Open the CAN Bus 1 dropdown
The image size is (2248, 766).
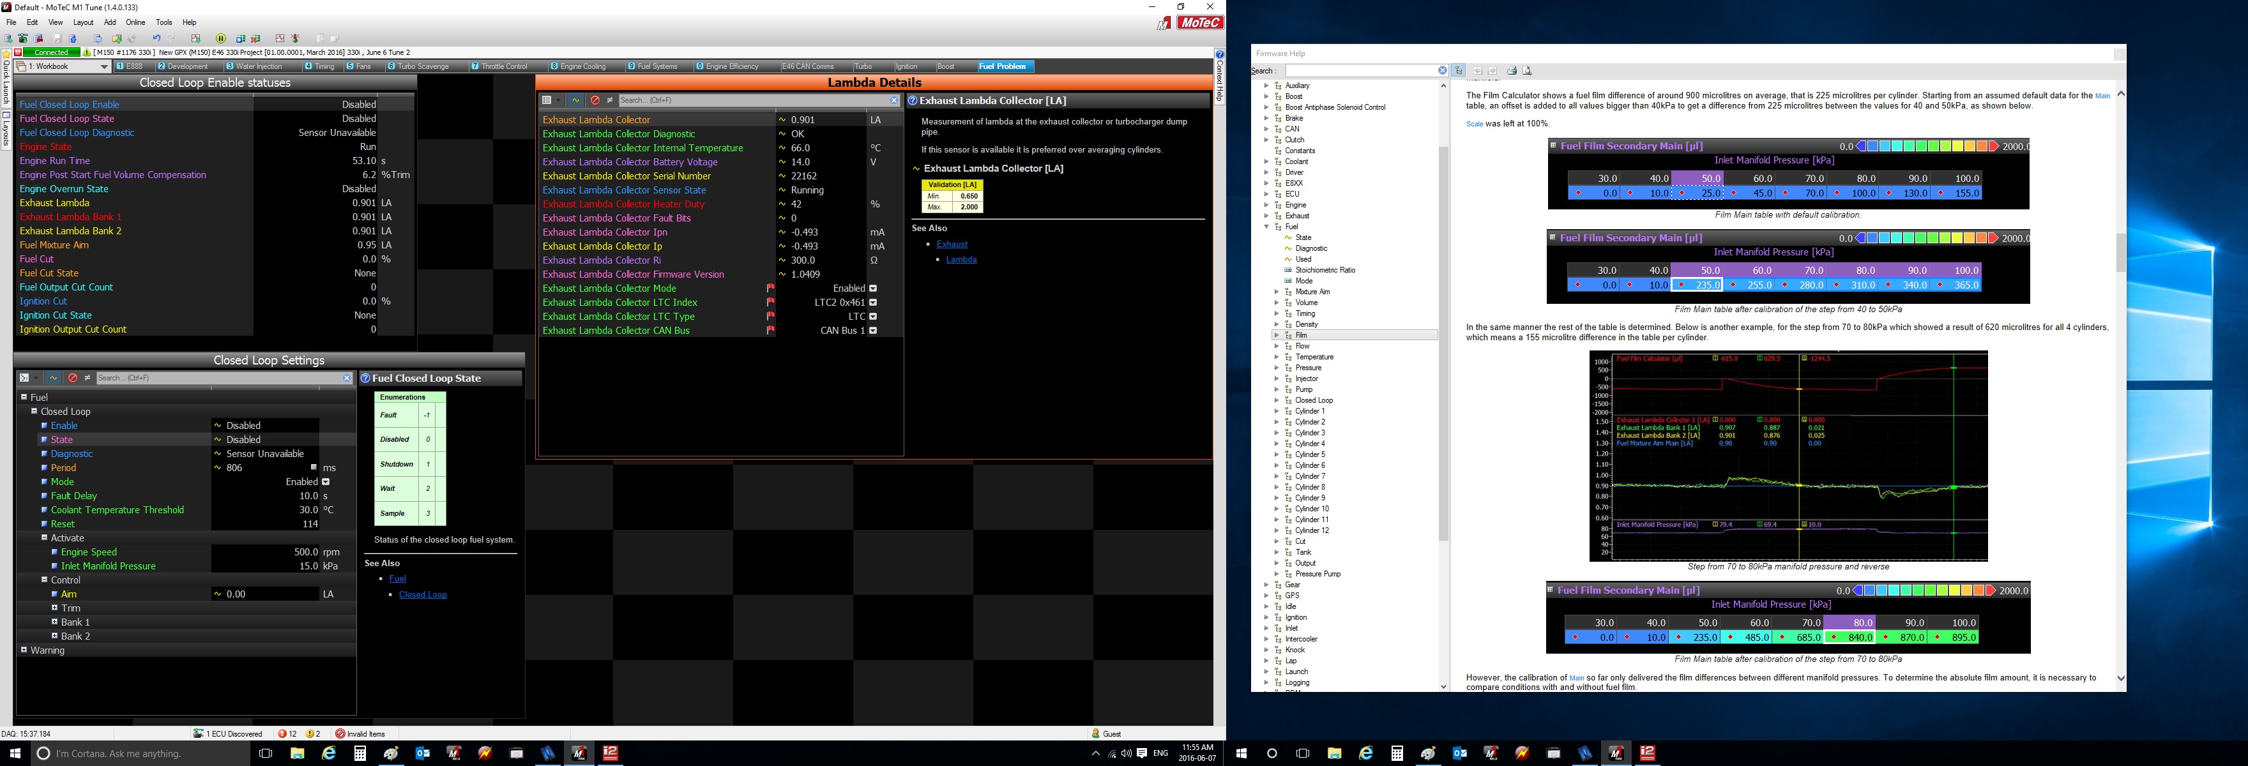(x=872, y=331)
